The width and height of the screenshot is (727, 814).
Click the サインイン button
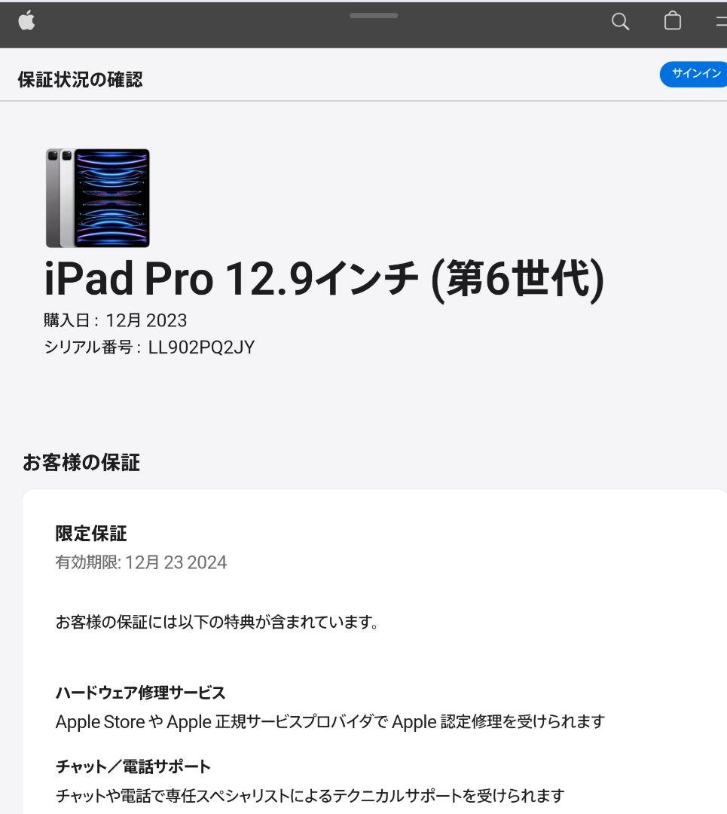click(694, 74)
